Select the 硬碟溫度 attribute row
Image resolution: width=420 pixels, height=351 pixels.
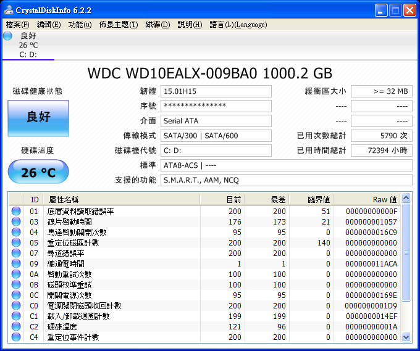[x=204, y=326]
